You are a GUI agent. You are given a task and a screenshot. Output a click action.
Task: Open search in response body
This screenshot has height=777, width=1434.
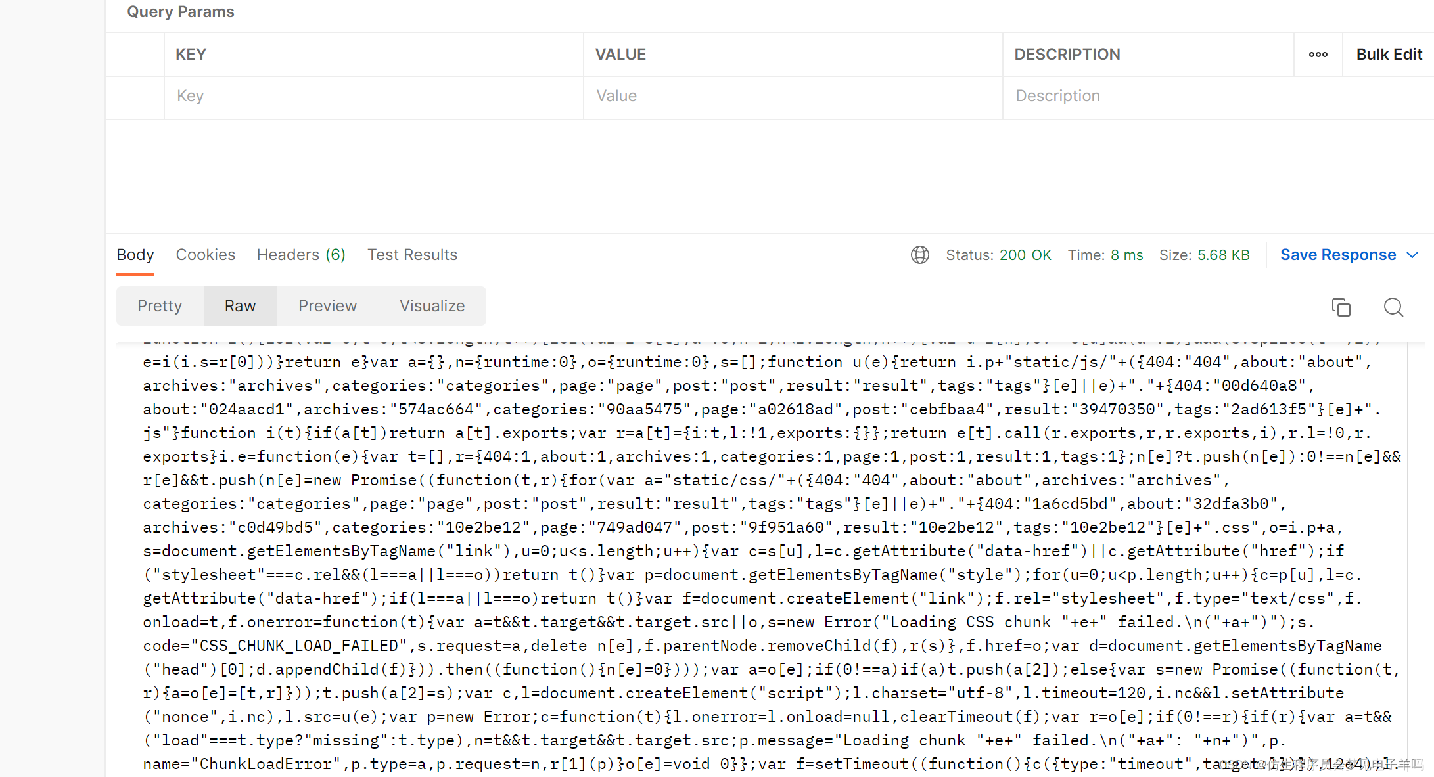[1393, 307]
